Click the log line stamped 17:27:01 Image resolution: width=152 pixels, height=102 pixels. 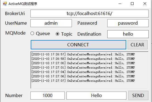click(83, 67)
